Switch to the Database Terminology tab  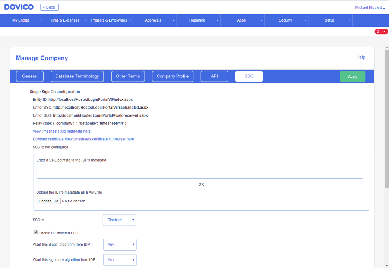(x=77, y=76)
